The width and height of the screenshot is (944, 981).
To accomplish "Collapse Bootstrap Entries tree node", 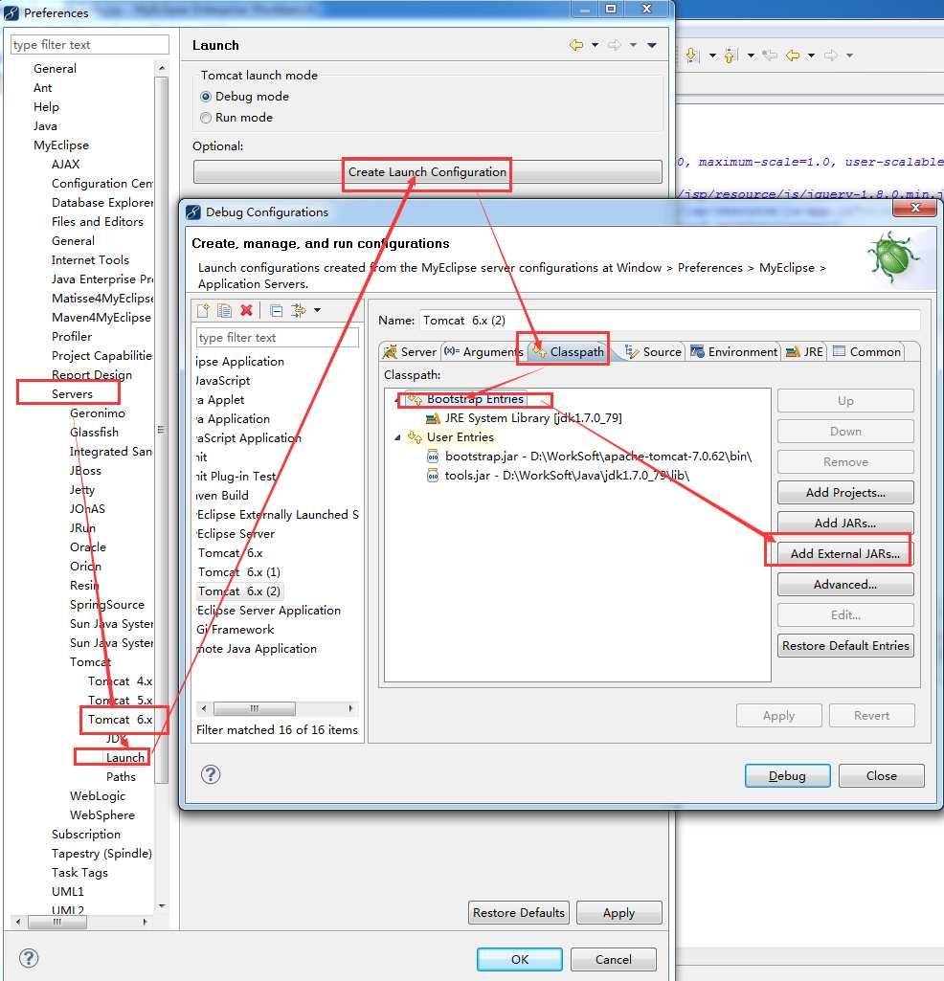I will click(x=397, y=399).
